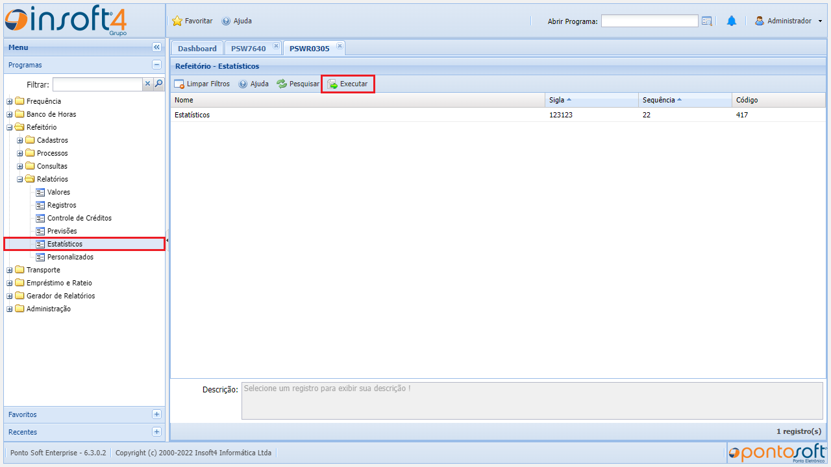Open the program list icon beside Abrir Programa
The image size is (831, 467).
point(707,21)
